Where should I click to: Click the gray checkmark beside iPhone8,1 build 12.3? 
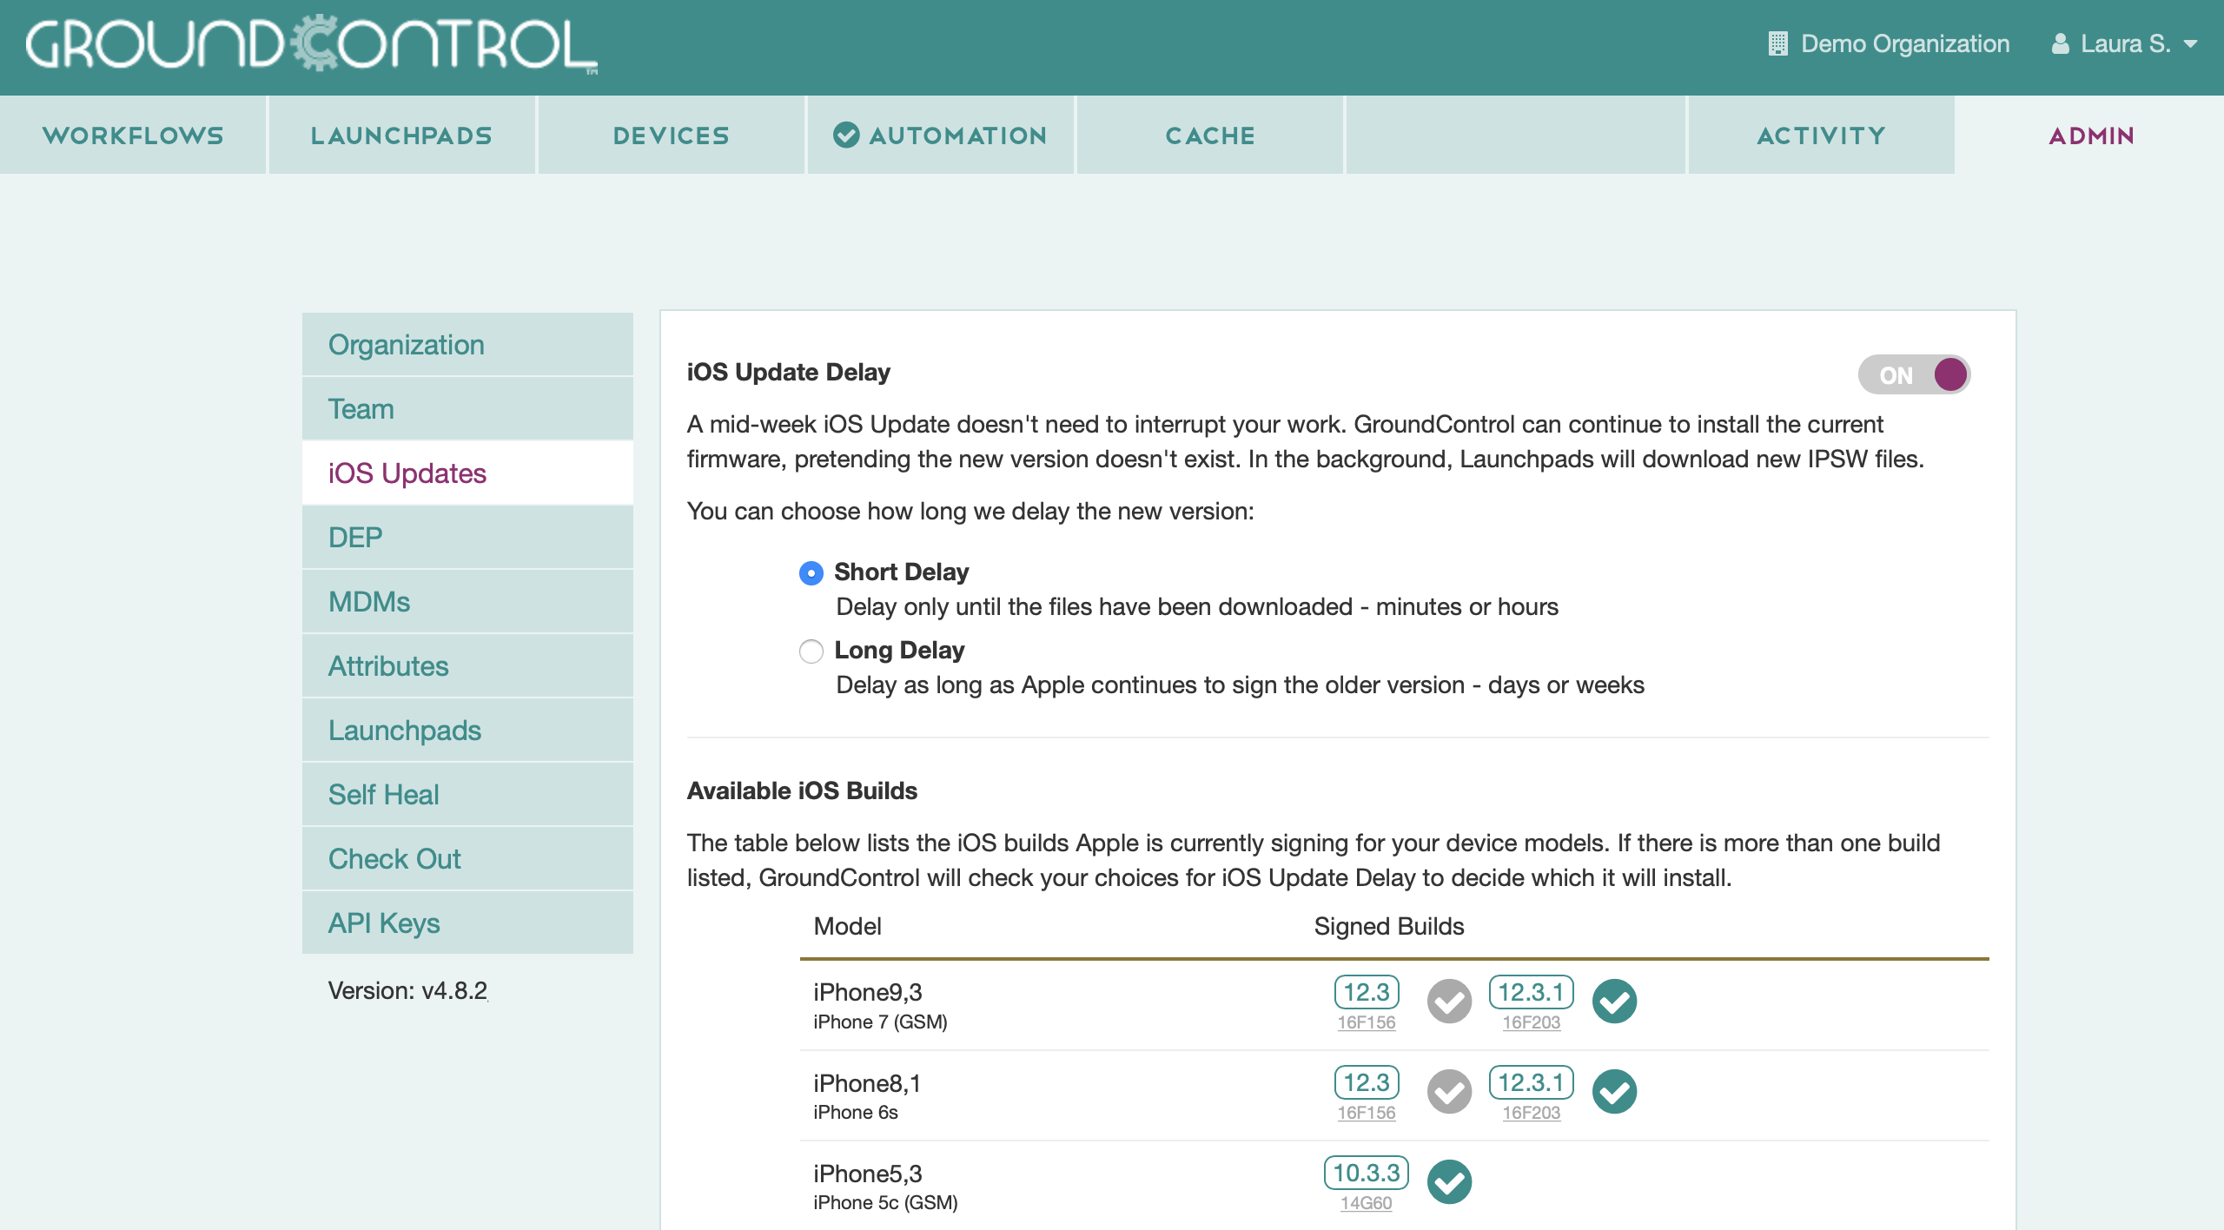click(x=1449, y=1091)
